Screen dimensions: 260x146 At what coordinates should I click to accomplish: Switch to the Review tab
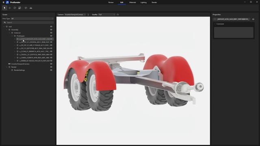coord(111,2)
